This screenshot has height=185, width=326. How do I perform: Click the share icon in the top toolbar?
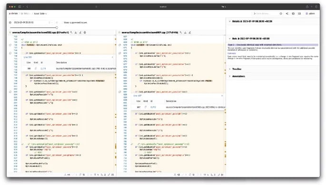[287, 13]
